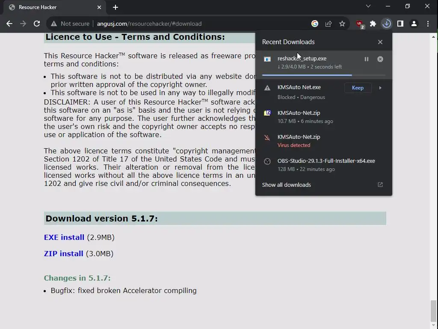Image resolution: width=438 pixels, height=329 pixels.
Task: Bookmark this page with the star icon
Action: point(342,24)
